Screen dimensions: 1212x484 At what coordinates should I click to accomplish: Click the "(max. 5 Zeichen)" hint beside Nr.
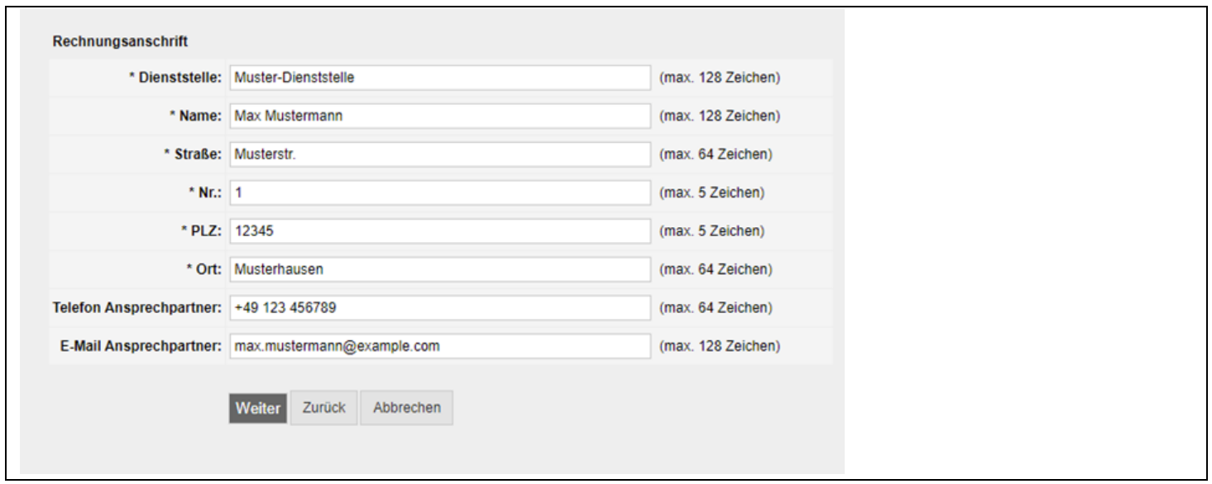tap(711, 193)
